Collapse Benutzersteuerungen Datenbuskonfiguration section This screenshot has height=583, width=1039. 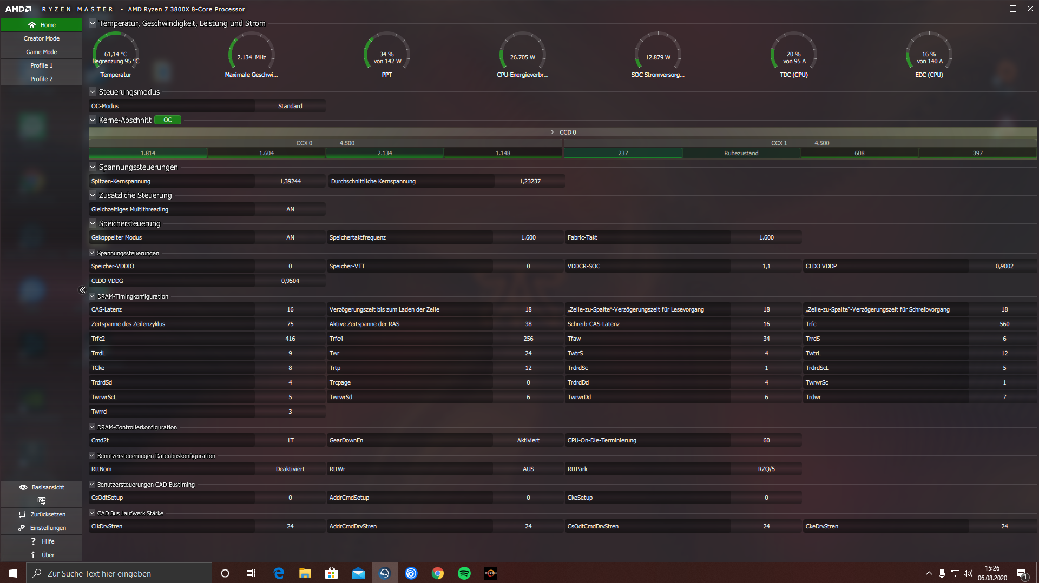coord(92,456)
